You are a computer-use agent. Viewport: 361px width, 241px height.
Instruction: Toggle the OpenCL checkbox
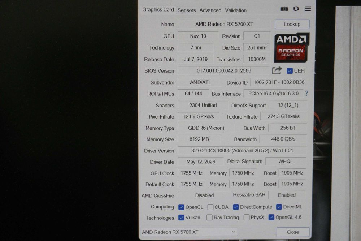[x=181, y=207]
